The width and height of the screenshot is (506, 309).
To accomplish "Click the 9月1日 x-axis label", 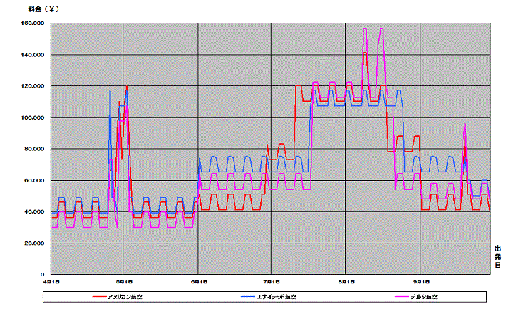I will pos(421,282).
